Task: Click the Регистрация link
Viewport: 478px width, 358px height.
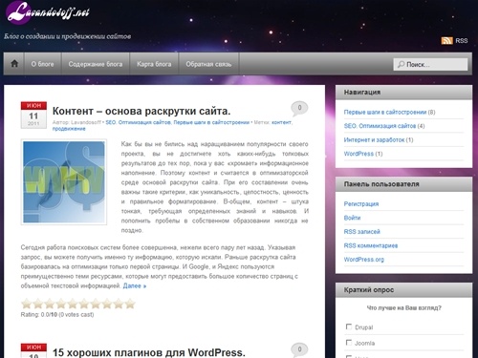Action: [x=361, y=204]
